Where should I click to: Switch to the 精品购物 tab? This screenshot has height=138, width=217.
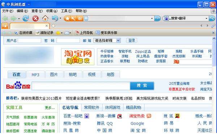pos(134,107)
